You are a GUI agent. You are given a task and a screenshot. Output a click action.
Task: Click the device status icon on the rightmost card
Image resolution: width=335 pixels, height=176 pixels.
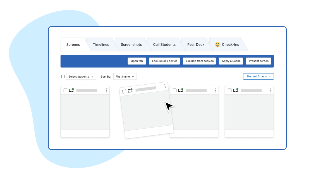point(236,90)
